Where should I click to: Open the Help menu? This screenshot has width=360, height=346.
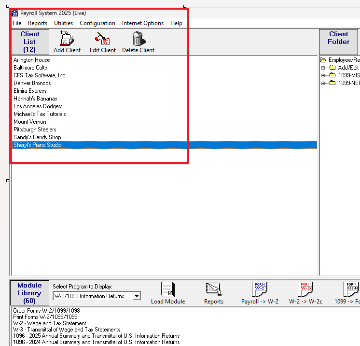click(176, 23)
